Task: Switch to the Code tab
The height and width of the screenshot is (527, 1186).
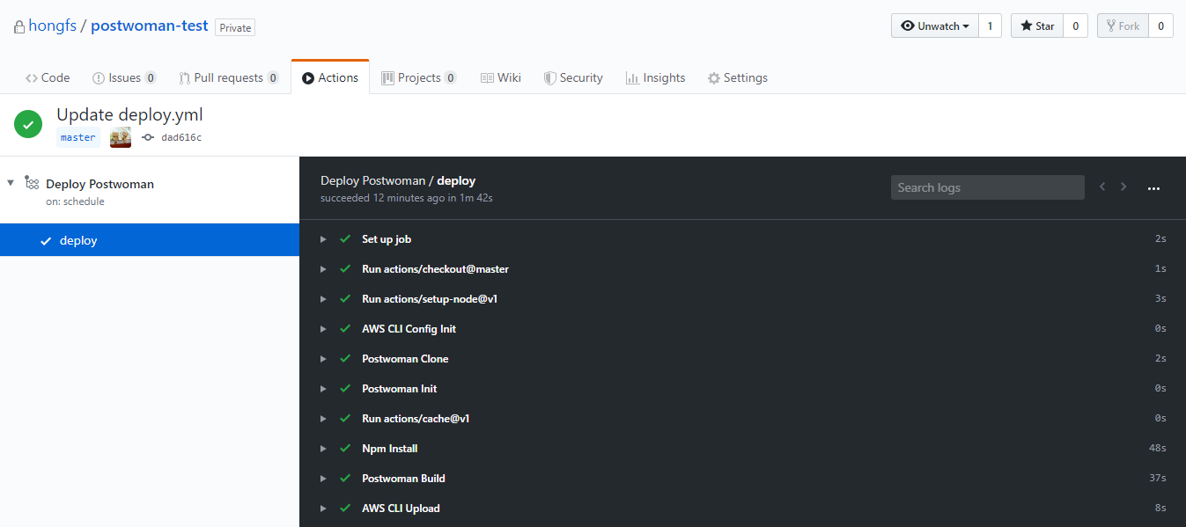Action: (48, 77)
